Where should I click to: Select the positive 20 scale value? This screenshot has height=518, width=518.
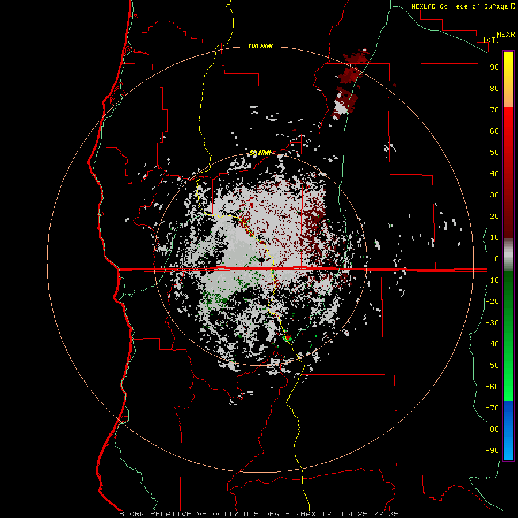[x=494, y=216]
